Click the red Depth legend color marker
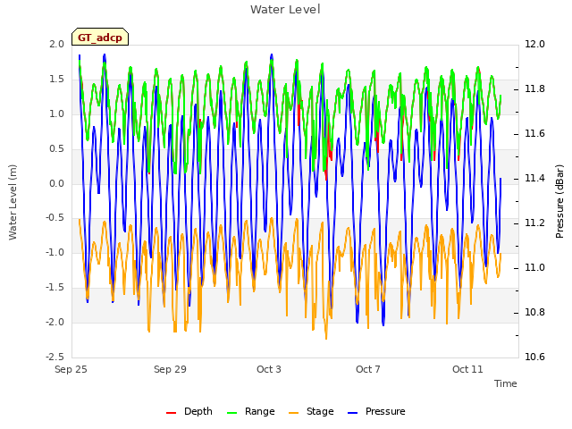 point(171,413)
